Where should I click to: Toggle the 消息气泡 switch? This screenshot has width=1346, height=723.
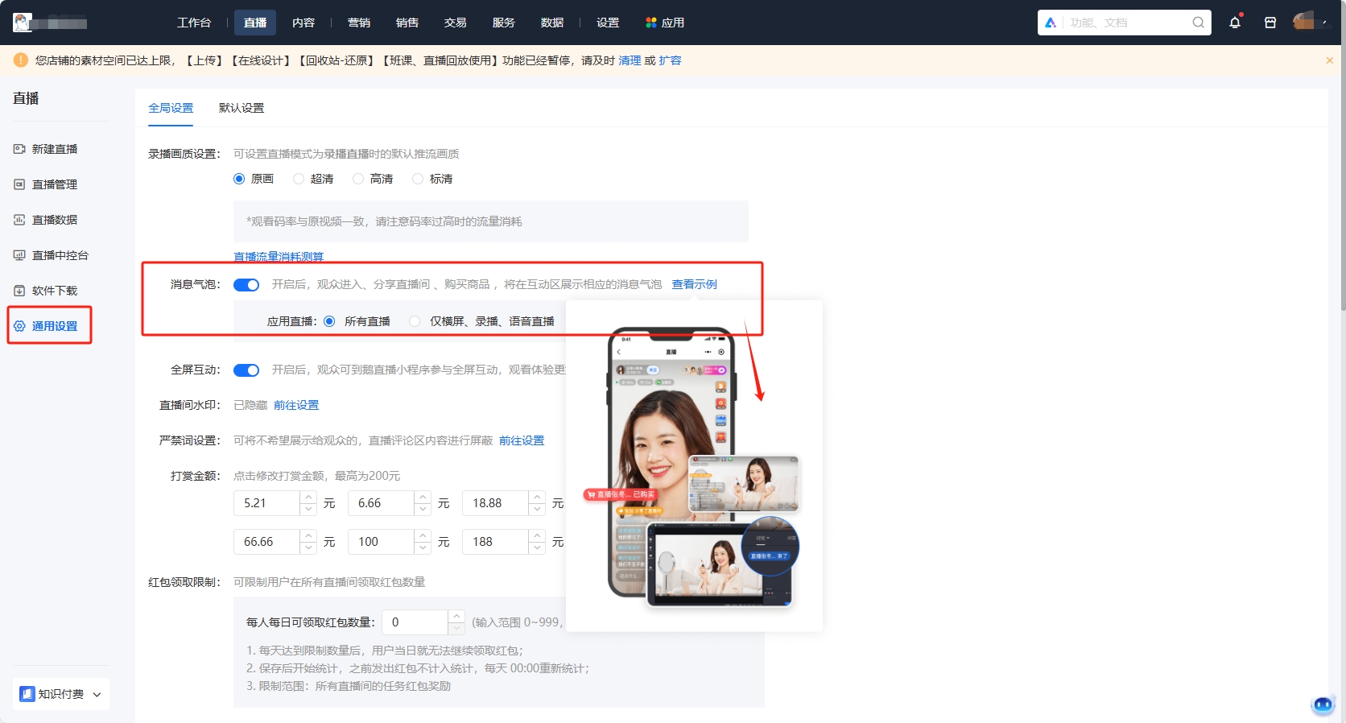click(x=246, y=285)
